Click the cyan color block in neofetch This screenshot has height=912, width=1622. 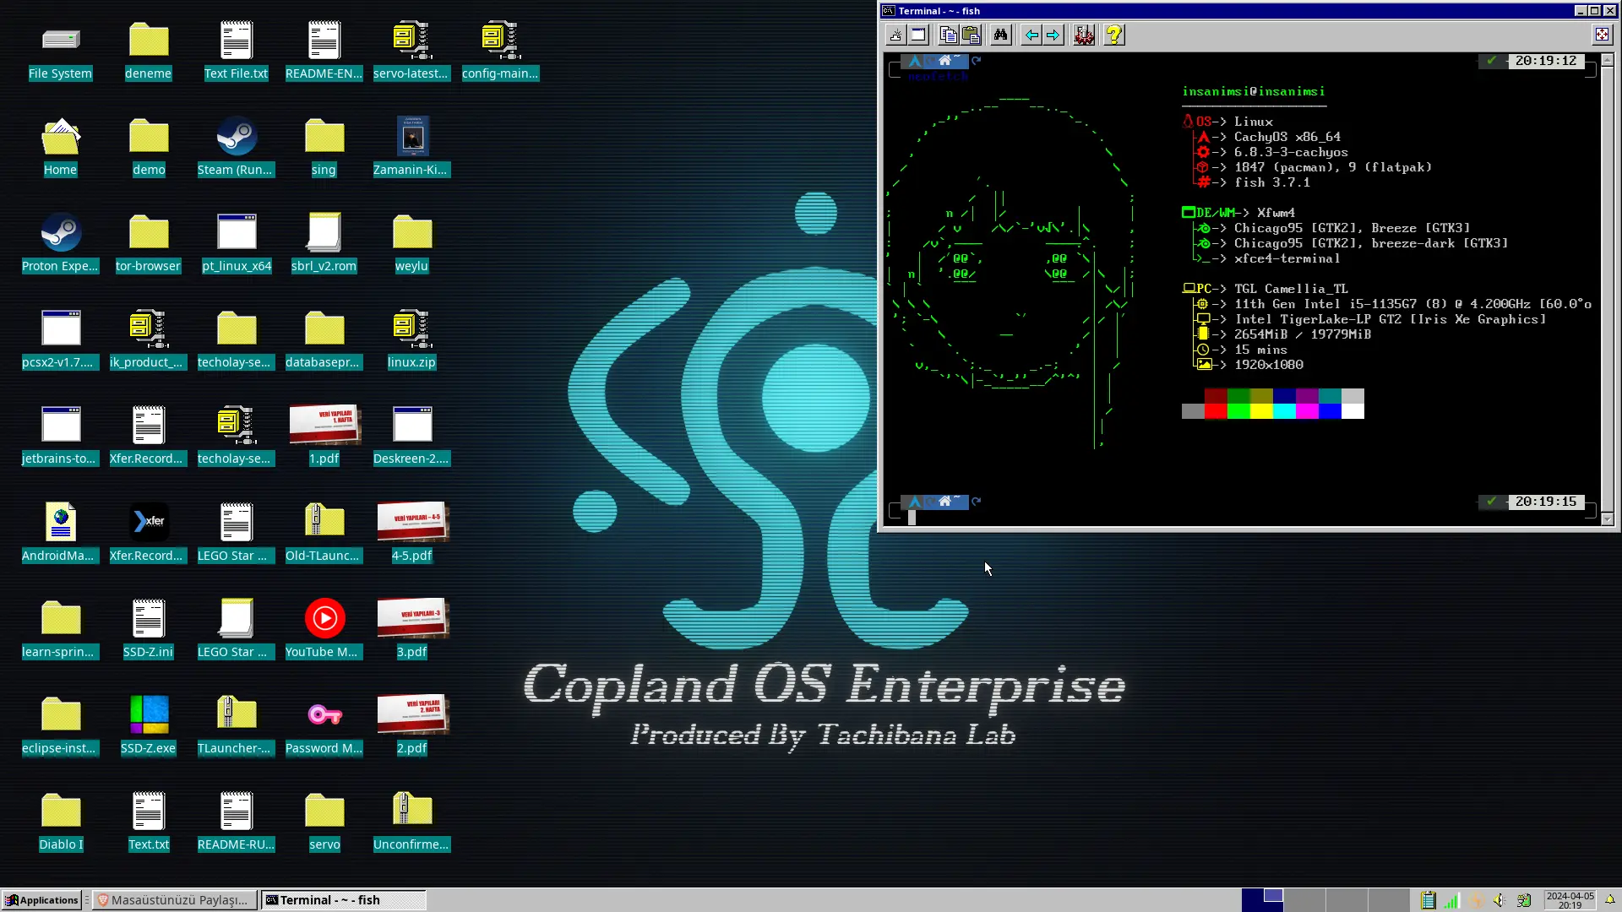(1284, 411)
